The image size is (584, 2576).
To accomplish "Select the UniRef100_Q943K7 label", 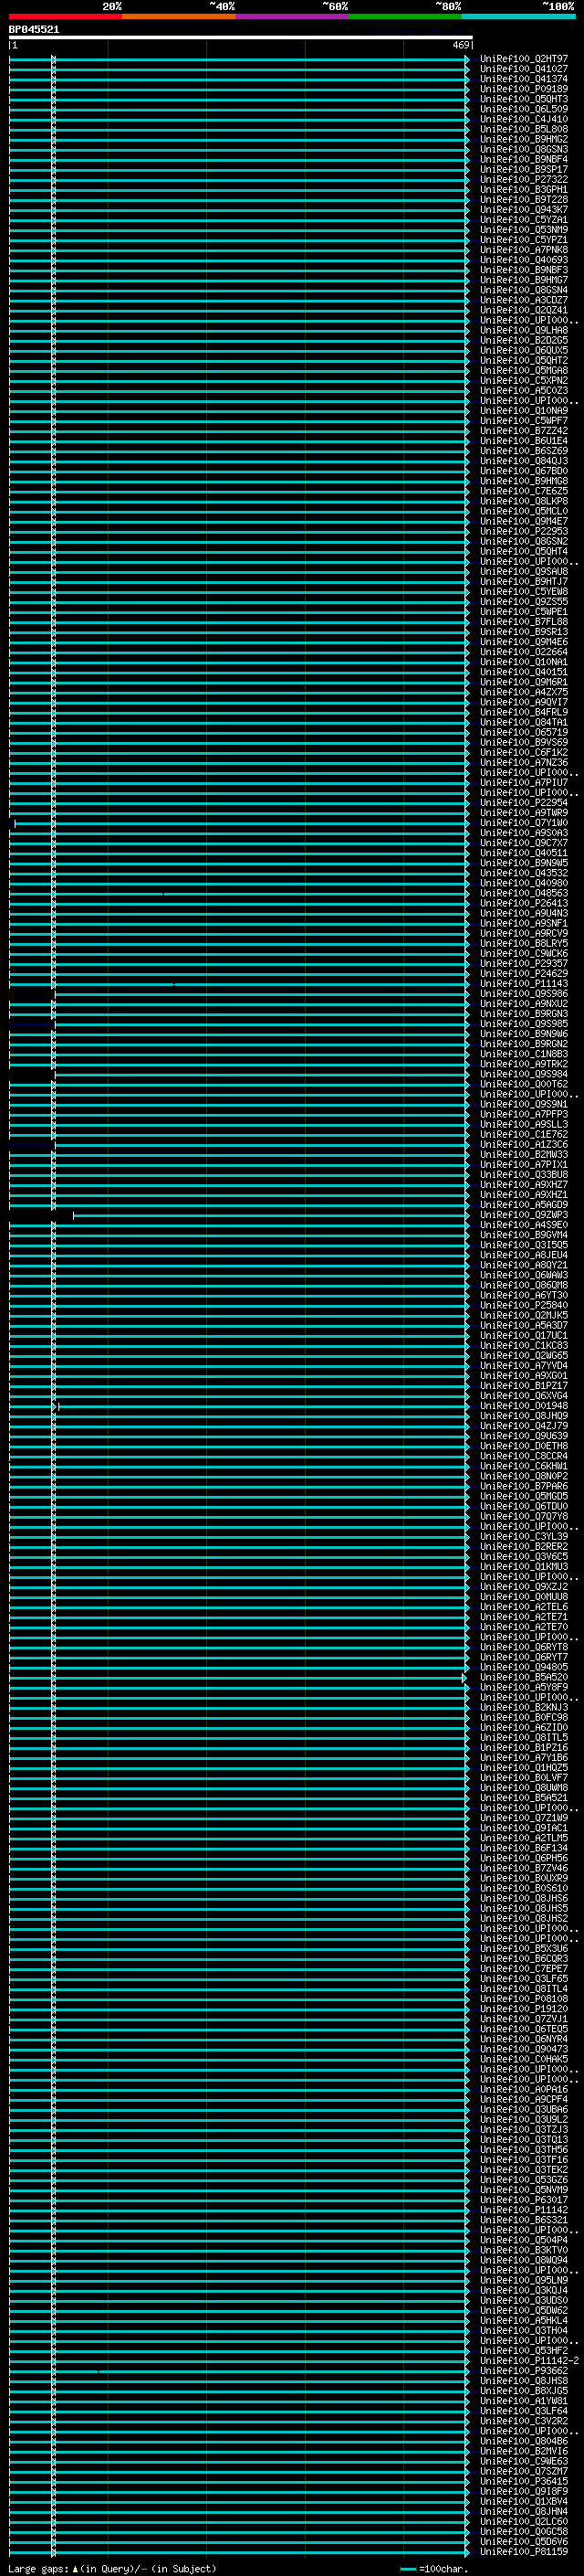I will click(523, 210).
